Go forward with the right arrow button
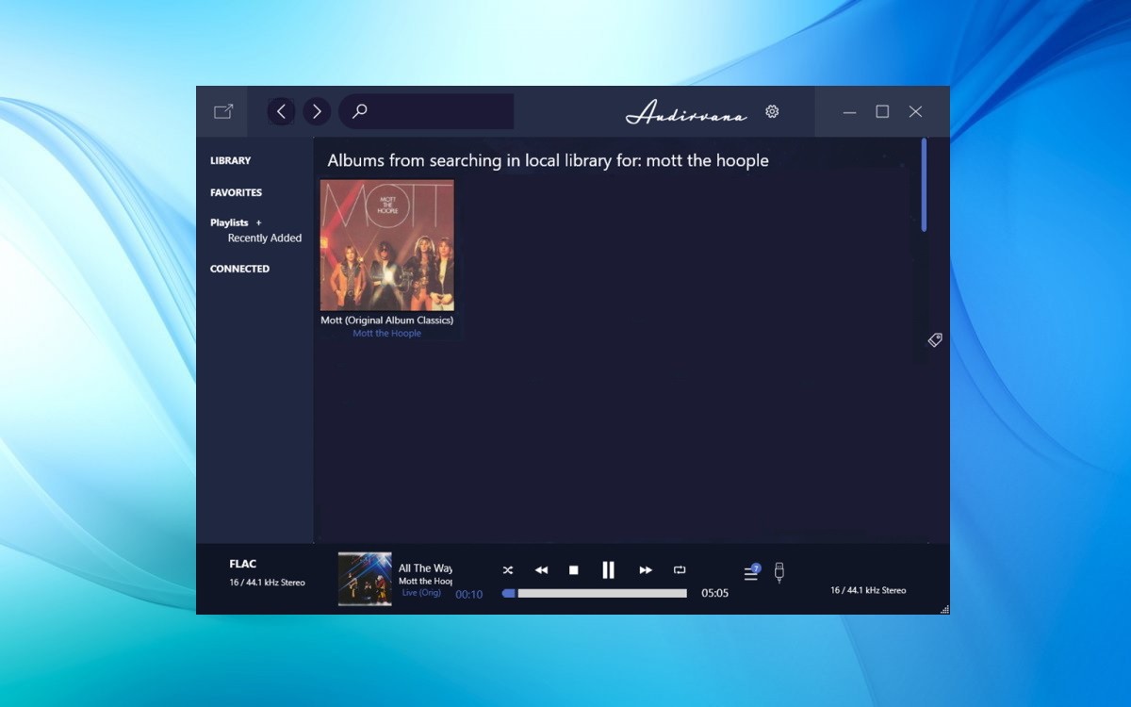The height and width of the screenshot is (707, 1131). click(317, 111)
